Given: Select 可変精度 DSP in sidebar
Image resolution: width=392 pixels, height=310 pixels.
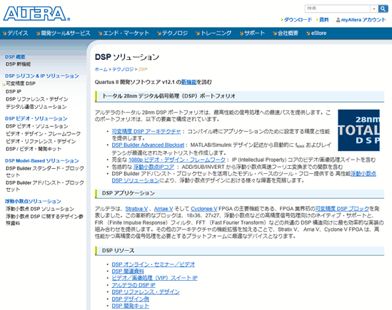Looking at the screenshot, I should tap(21, 83).
